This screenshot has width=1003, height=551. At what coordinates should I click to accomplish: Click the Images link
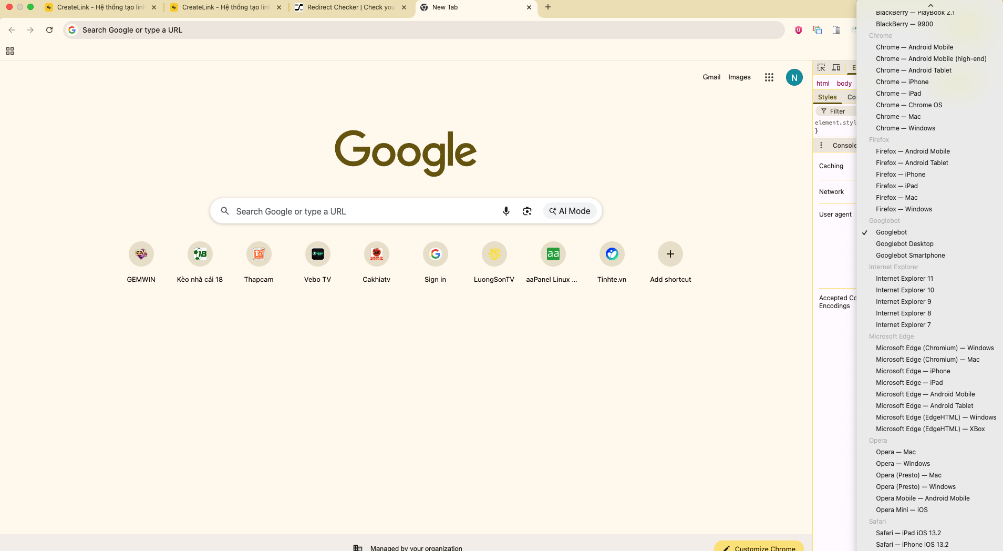coord(739,77)
